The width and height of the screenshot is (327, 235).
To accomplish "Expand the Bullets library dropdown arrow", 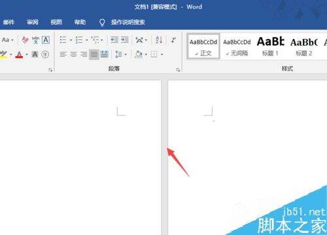I will (71, 40).
